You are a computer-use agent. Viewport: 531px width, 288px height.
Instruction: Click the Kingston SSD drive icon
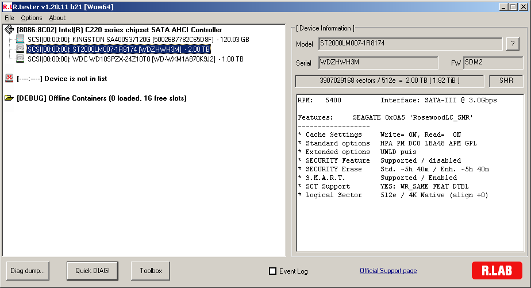20,39
